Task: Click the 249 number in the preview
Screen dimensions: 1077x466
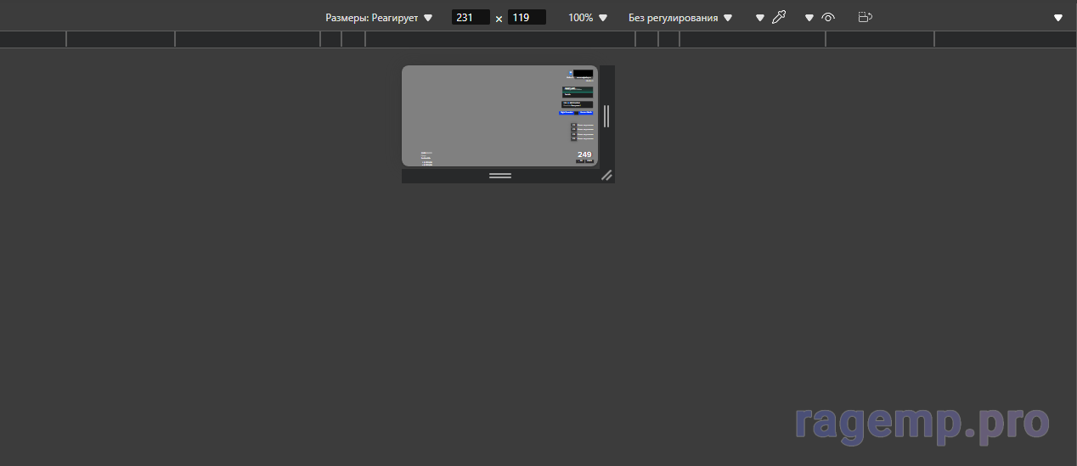Action: pos(584,154)
